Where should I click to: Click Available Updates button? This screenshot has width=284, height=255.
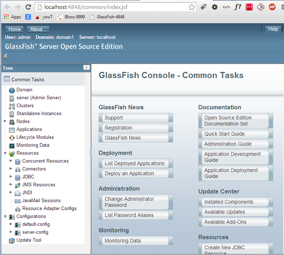click(x=236, y=212)
